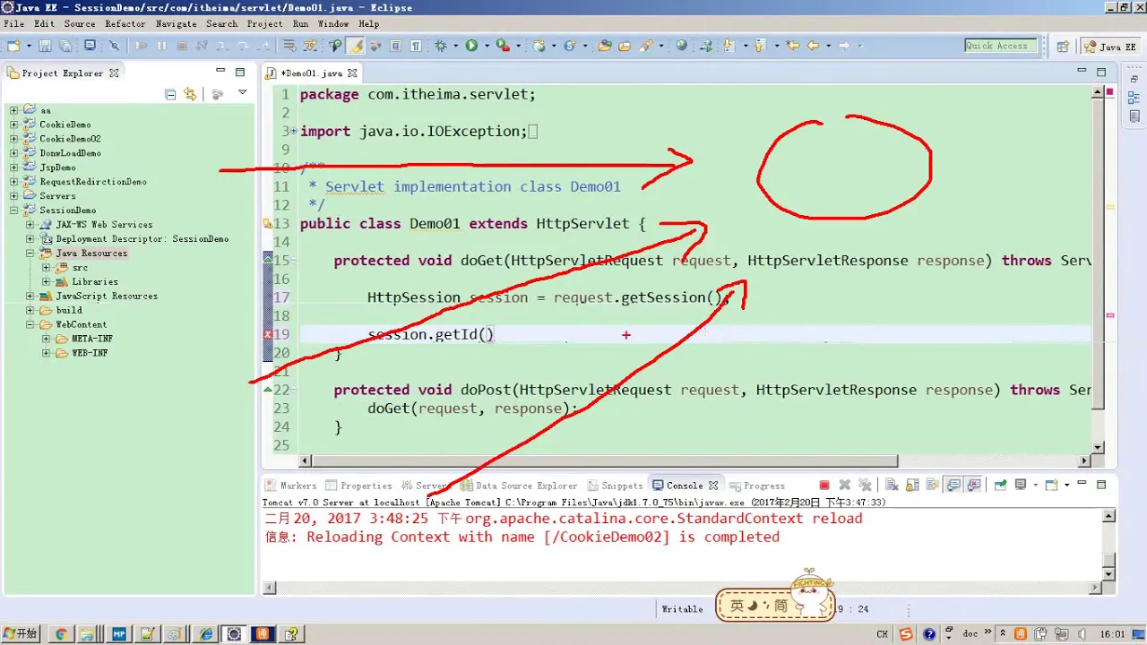Viewport: 1147px width, 645px height.
Task: Expand the Servers folder node
Action: tap(14, 196)
